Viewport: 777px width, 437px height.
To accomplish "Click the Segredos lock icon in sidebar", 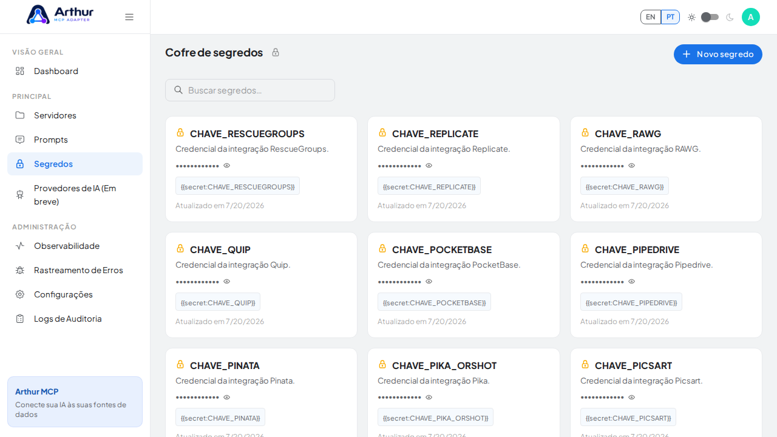I will click(x=20, y=164).
